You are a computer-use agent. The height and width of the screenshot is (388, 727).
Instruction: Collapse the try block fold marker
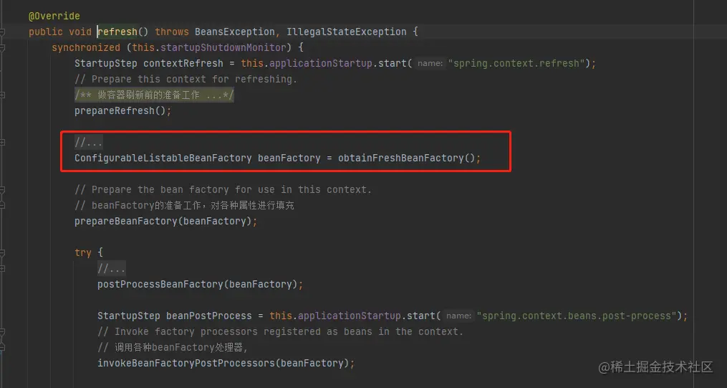(2, 253)
